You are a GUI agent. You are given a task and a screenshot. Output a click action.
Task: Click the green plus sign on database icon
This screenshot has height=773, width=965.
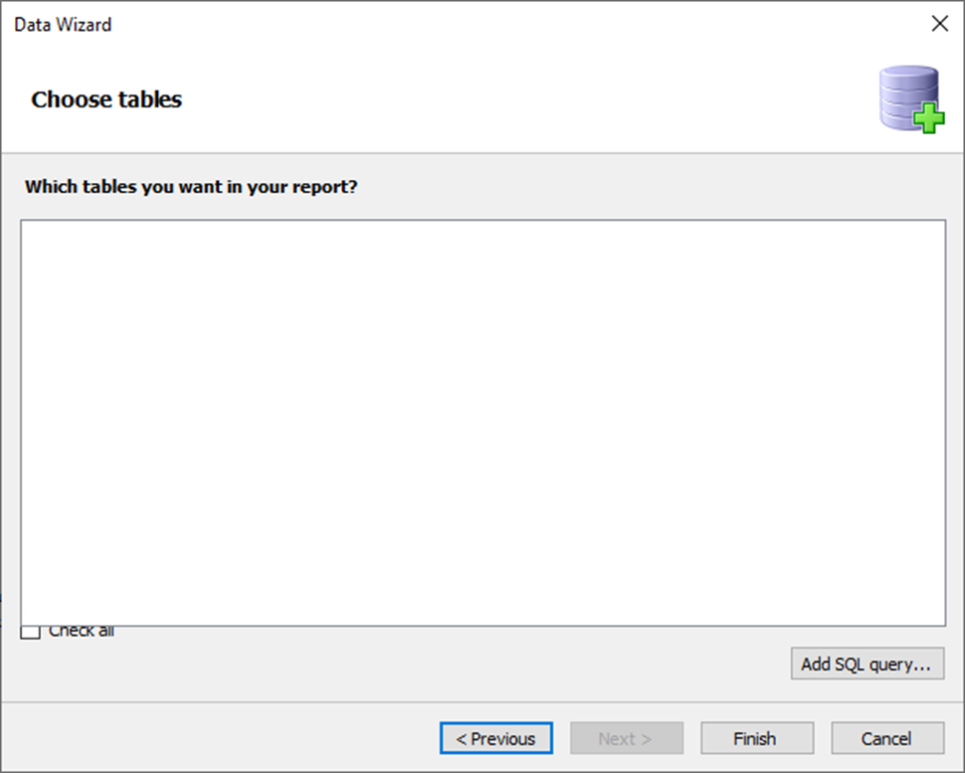[x=929, y=117]
